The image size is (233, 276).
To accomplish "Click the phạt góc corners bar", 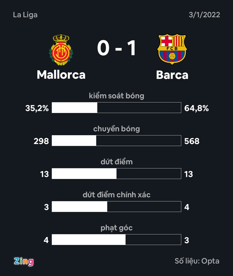I will click(116, 240).
